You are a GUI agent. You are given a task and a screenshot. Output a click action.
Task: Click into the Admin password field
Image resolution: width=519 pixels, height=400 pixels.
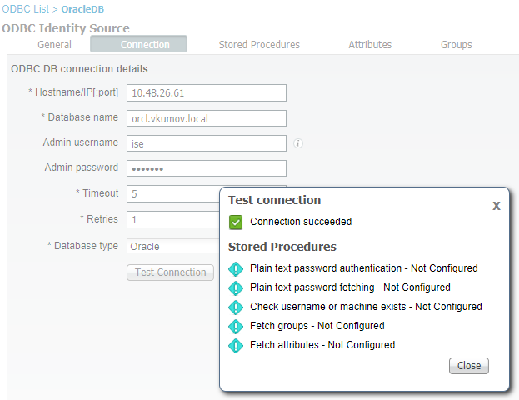coord(206,168)
